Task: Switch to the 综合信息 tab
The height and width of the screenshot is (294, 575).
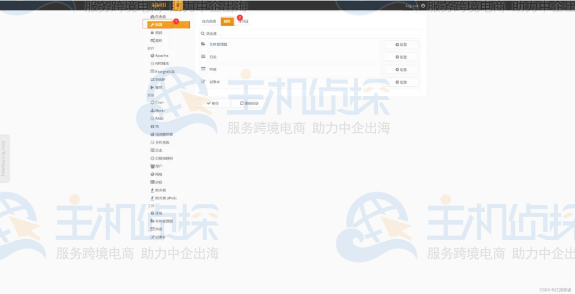Action: (209, 21)
